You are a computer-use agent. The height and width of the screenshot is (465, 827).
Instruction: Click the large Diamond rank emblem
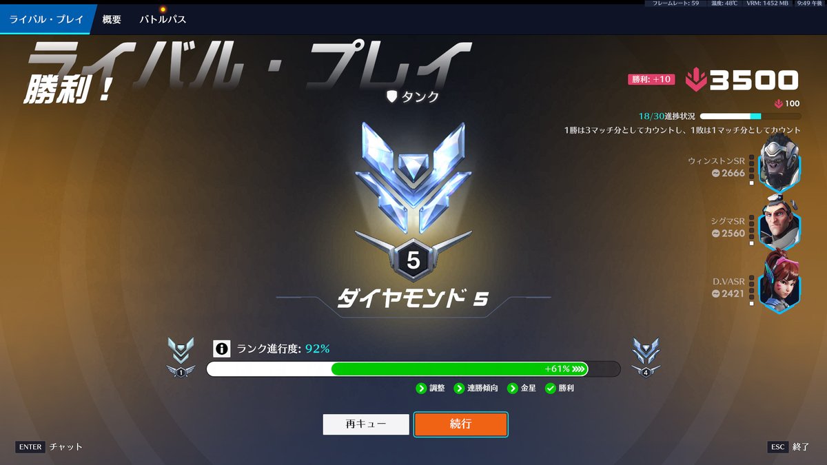tap(413, 178)
